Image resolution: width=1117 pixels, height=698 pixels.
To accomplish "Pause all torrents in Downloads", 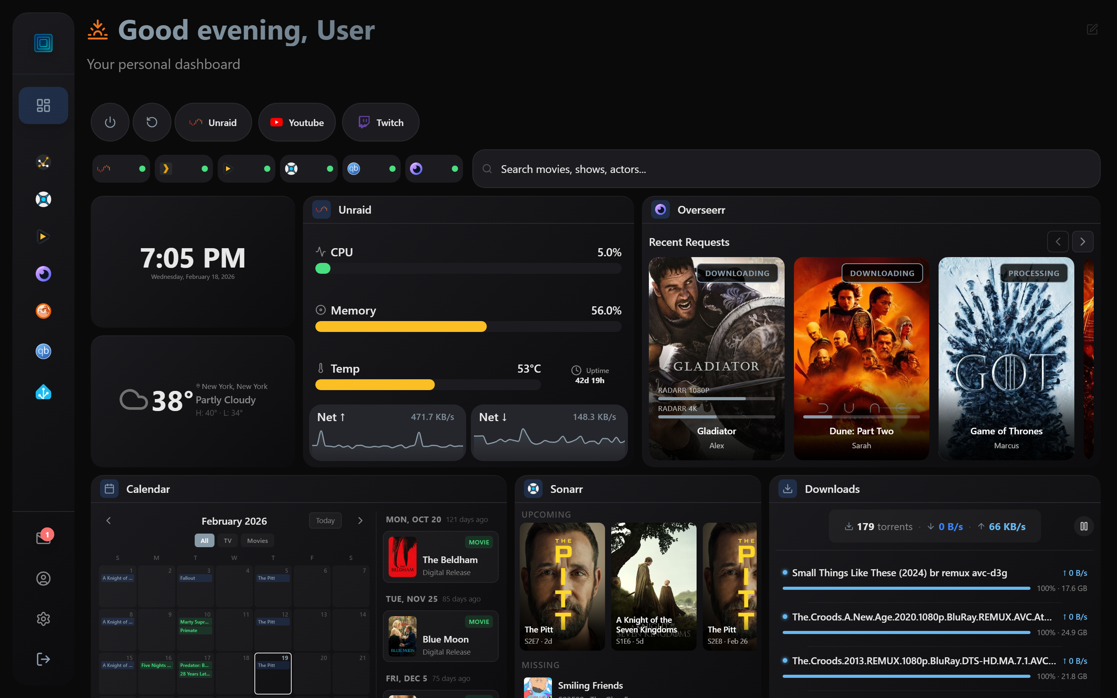I will [1084, 526].
